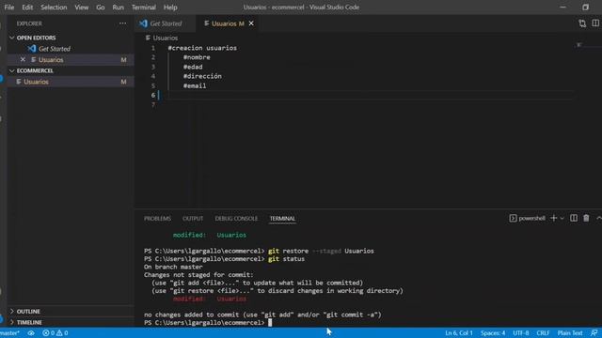This screenshot has height=338, width=602.
Task: Close Usuarios editor in Open Editors list
Action: pos(23,59)
